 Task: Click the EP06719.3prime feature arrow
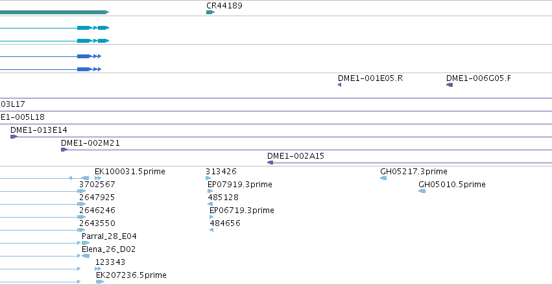click(211, 217)
